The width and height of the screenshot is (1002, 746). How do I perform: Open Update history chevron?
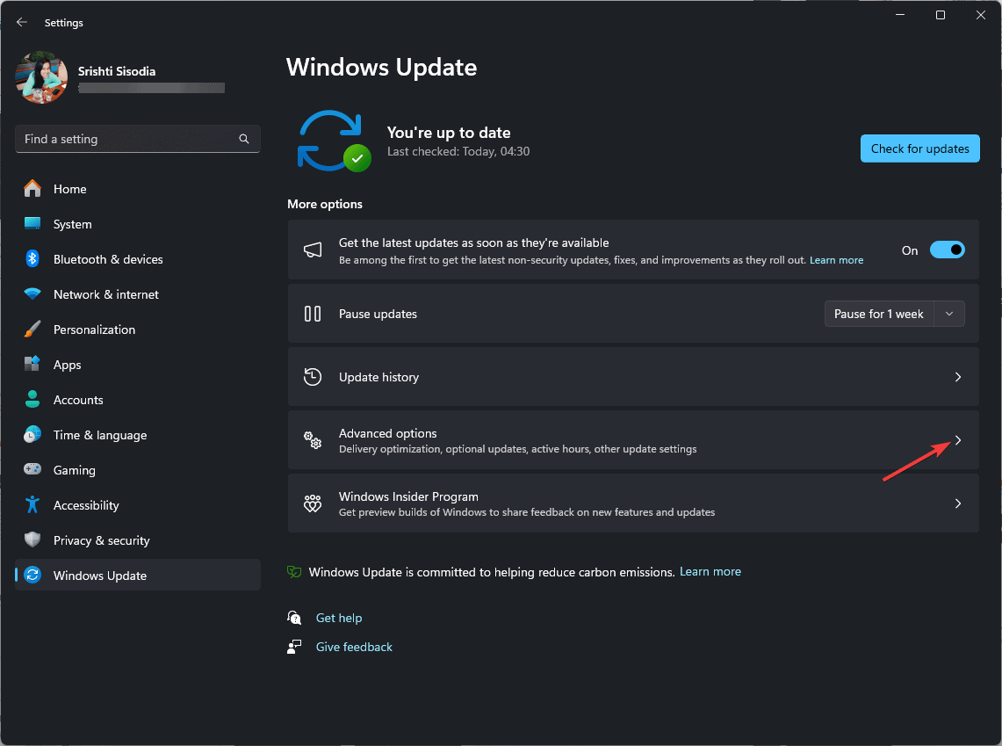coord(958,377)
